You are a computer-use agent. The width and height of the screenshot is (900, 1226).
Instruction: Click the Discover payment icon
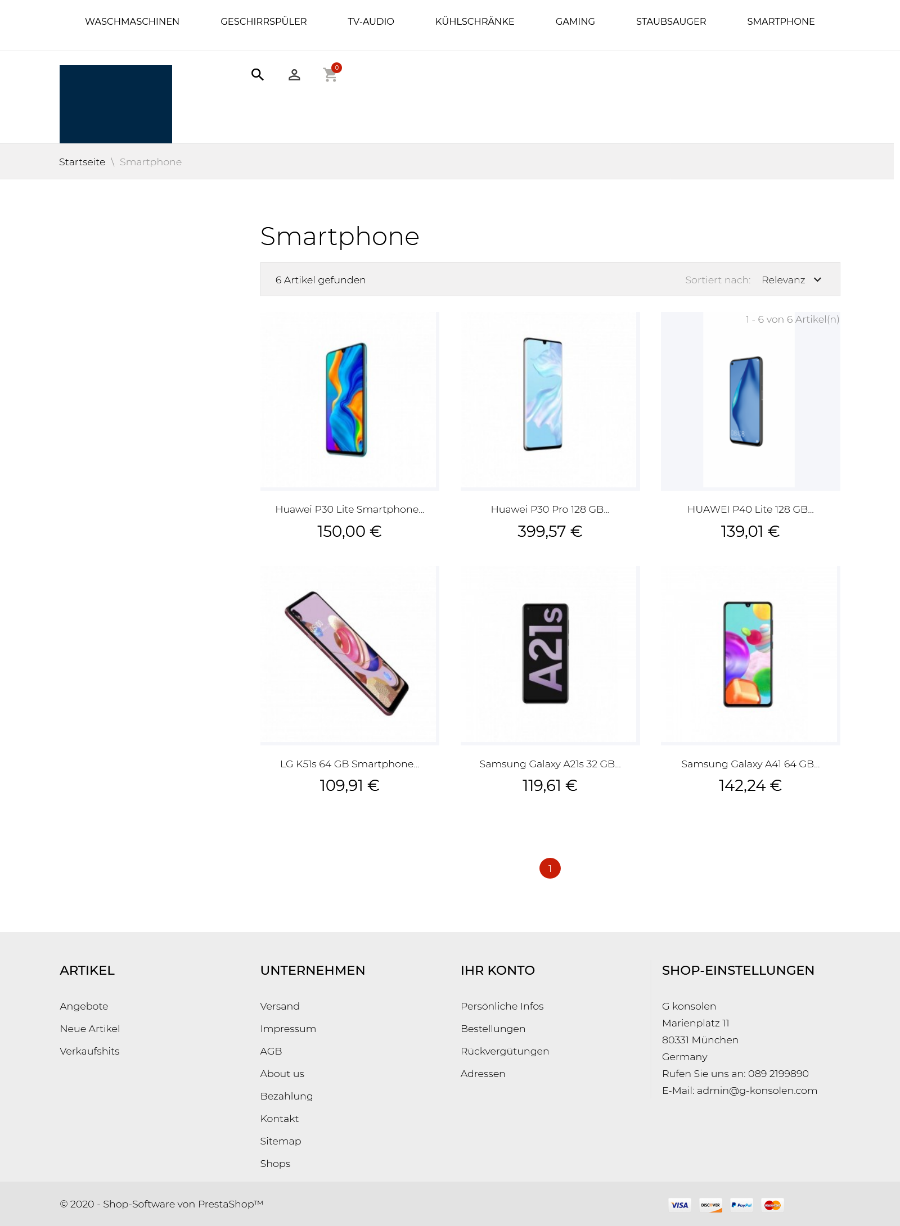pyautogui.click(x=710, y=1205)
